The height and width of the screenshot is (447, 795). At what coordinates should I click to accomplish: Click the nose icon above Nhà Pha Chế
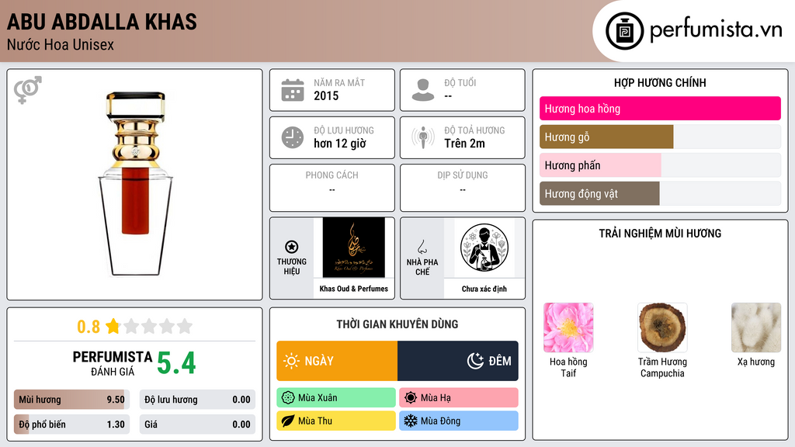422,247
